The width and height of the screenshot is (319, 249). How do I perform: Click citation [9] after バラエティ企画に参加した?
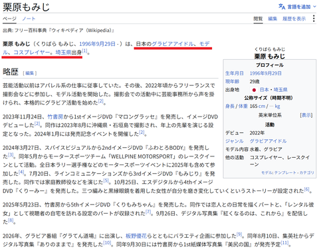(x=239, y=234)
